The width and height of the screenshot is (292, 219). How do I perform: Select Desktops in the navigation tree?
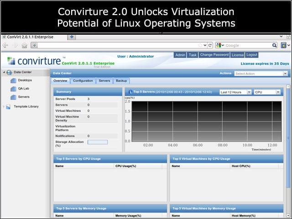point(25,80)
